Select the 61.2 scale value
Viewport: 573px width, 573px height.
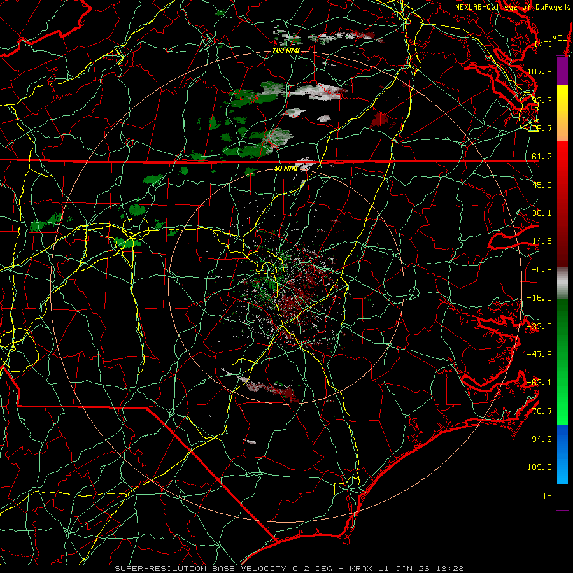point(542,157)
